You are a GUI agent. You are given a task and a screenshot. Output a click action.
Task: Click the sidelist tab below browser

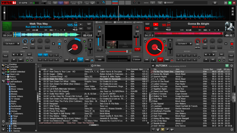[x=94, y=125]
